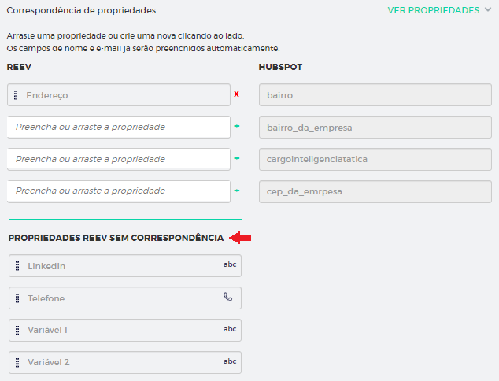Click green arrow beside cep_da_emrpesa row
The width and height of the screenshot is (499, 381).
236,190
